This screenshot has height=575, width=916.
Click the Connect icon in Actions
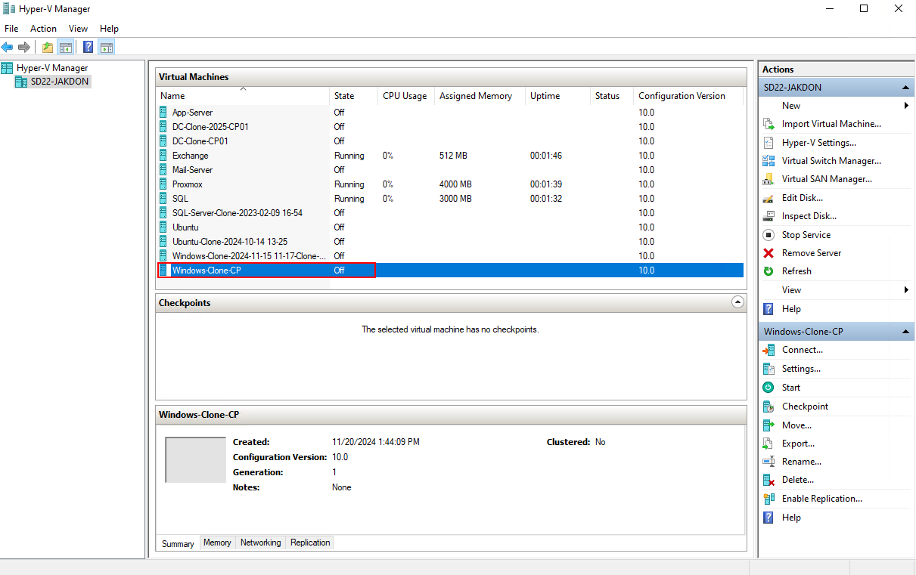[x=769, y=350]
